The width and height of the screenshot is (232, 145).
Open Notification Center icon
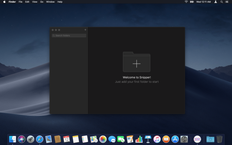[x=227, y=2]
